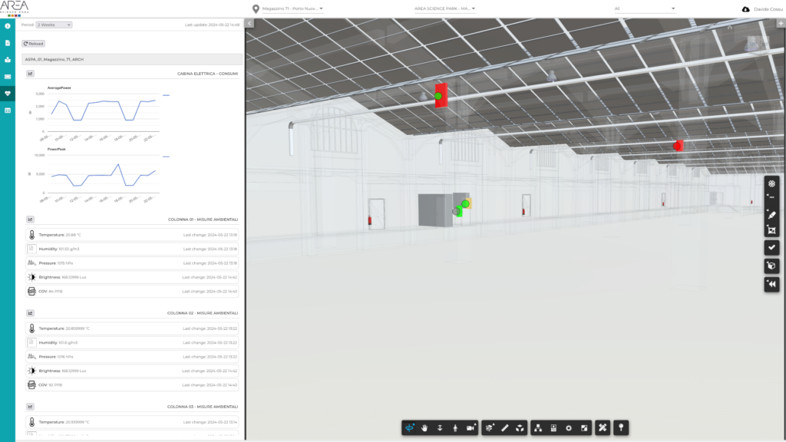Collapse the left data panel with the chevron
This screenshot has height=442, width=786.
tap(249, 24)
